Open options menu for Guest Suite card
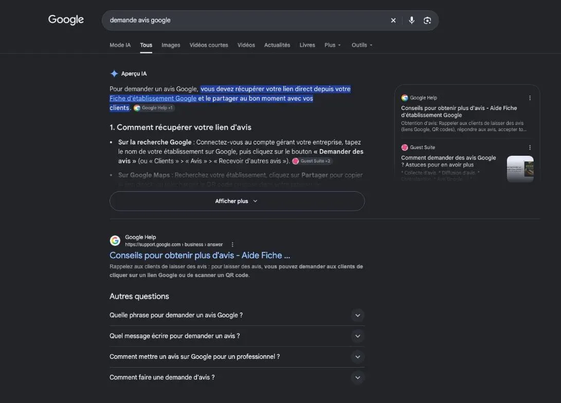The width and height of the screenshot is (561, 403). coord(530,148)
